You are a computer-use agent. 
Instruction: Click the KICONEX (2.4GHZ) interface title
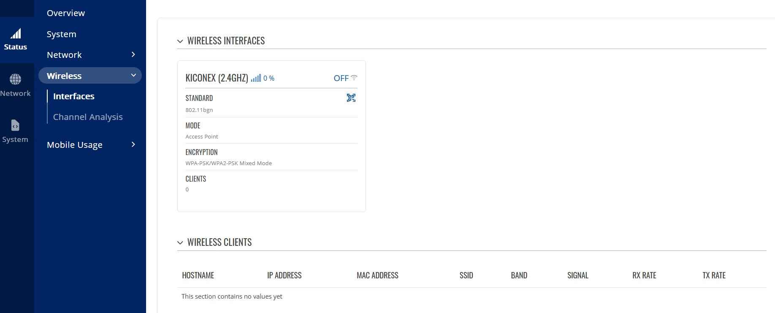click(x=217, y=78)
